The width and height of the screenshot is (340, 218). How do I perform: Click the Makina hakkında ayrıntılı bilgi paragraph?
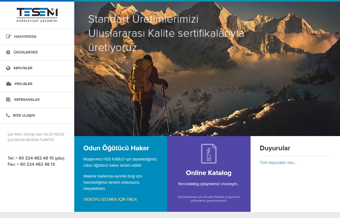point(113,182)
